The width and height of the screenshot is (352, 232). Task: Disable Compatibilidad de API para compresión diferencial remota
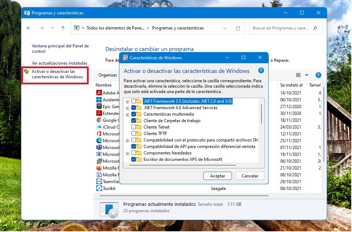(x=134, y=147)
